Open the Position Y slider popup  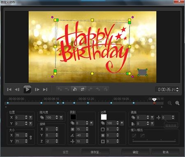click(x=30, y=124)
